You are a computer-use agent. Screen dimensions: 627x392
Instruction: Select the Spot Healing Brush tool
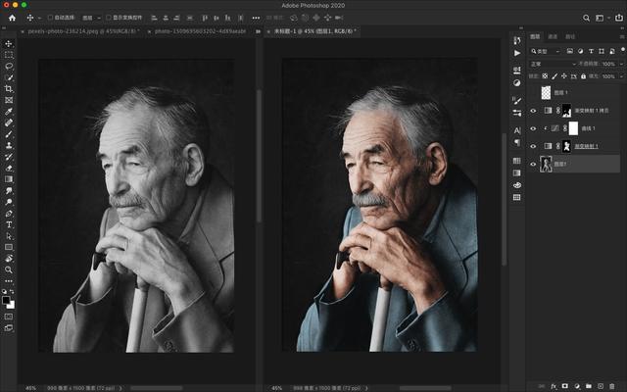click(x=9, y=122)
